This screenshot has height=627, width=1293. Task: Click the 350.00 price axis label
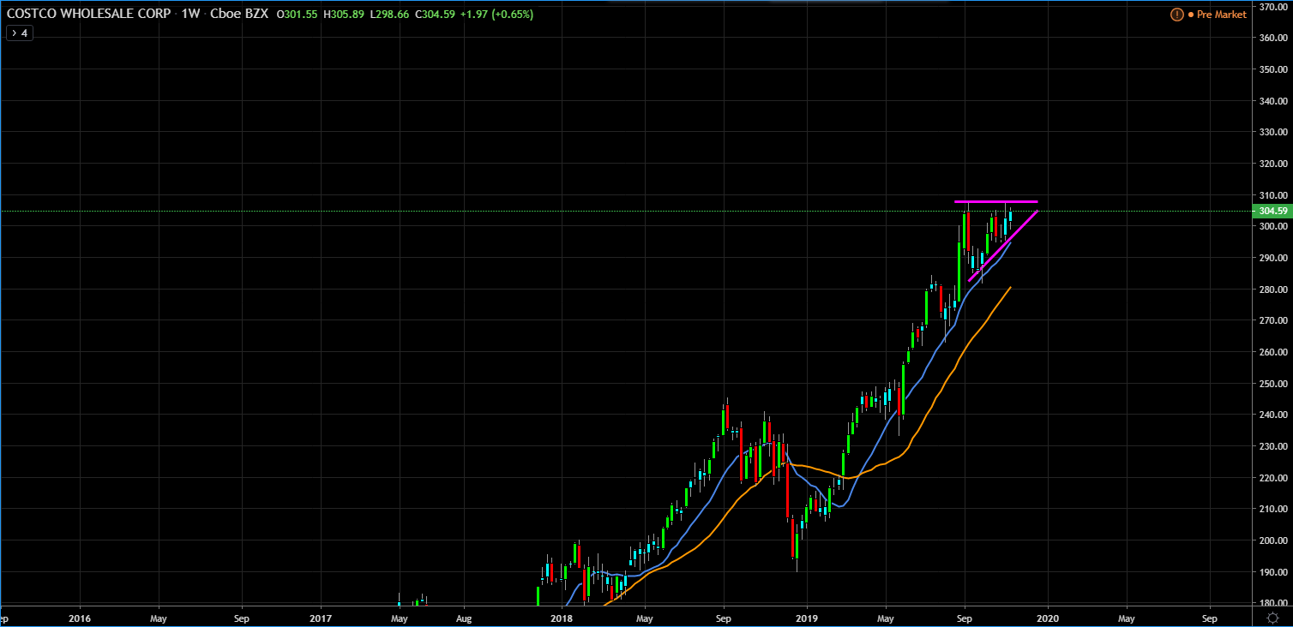pos(1273,69)
